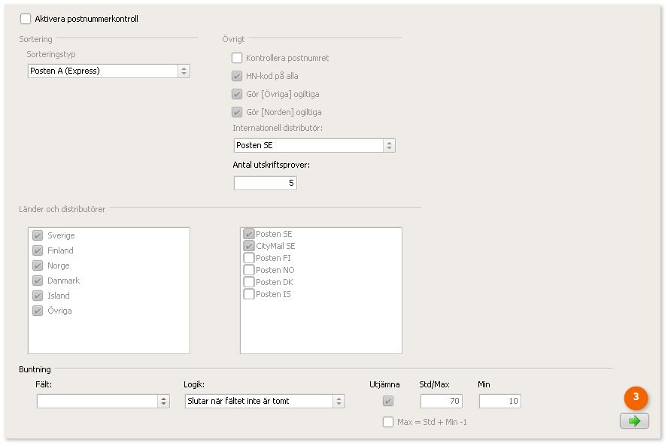The width and height of the screenshot is (668, 446).
Task: Toggle Gör [Norden] ogiltiga checkbox
Action: pos(237,112)
